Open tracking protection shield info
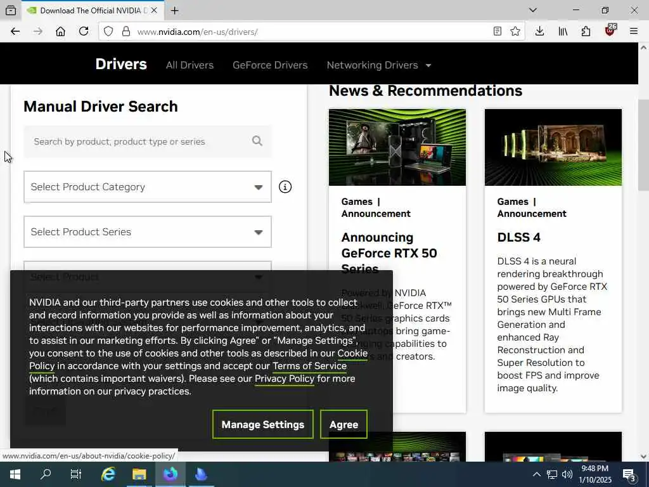The image size is (649, 487). click(108, 32)
